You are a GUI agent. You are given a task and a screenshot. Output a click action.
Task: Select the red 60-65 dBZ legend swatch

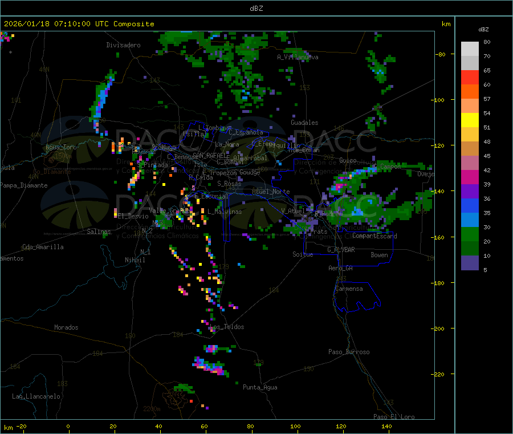click(x=470, y=77)
